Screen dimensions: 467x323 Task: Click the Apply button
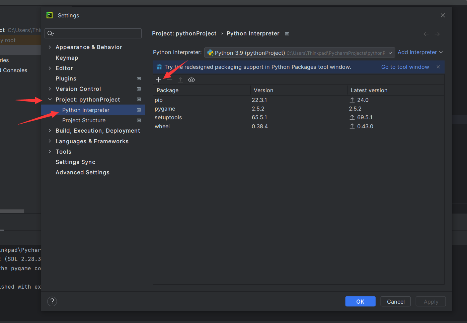point(431,302)
